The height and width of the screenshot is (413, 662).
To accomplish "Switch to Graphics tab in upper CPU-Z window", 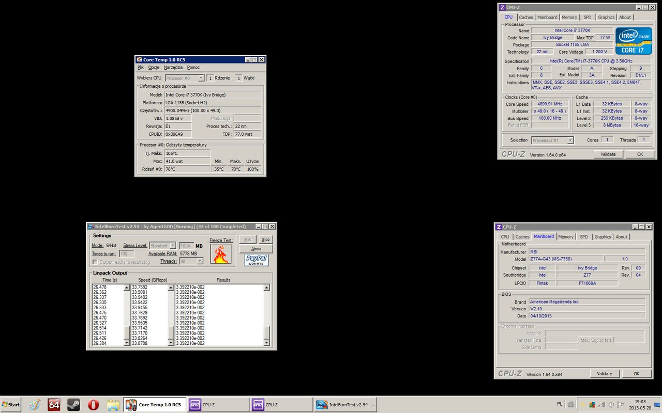I will pyautogui.click(x=606, y=17).
